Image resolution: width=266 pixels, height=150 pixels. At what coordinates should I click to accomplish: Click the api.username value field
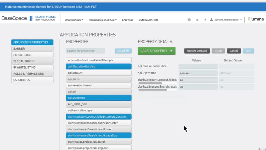198,73
